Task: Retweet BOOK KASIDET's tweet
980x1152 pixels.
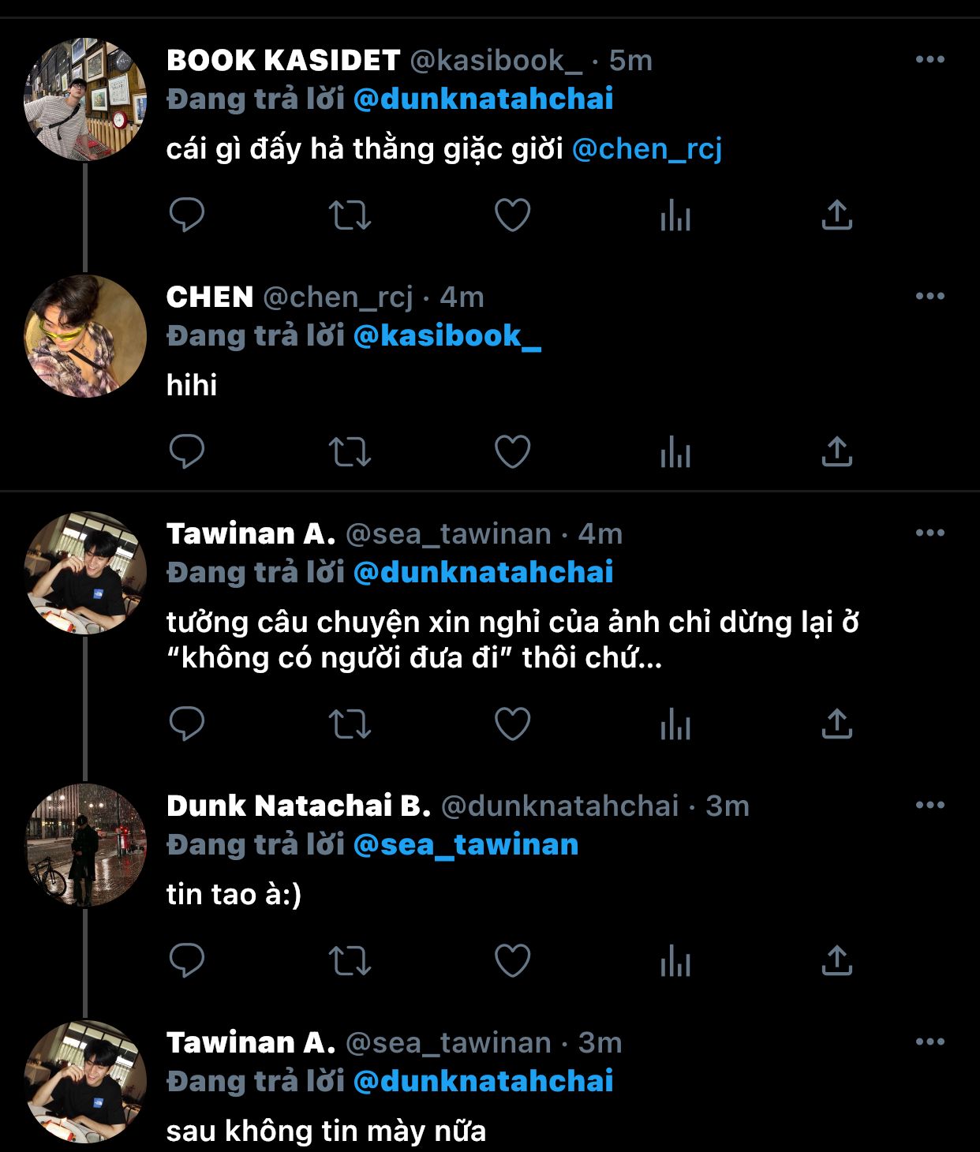Action: [x=350, y=215]
